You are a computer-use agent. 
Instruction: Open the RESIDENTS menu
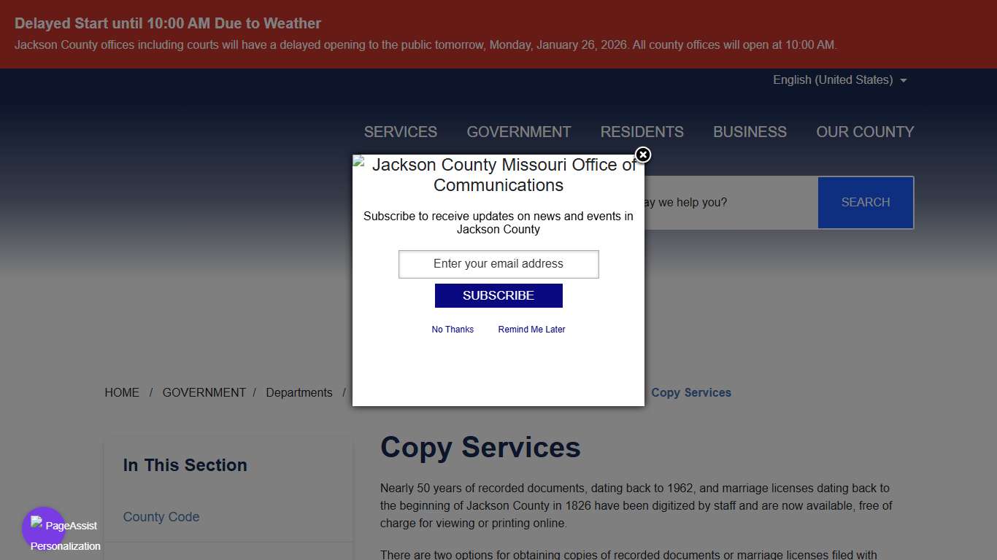pos(642,131)
